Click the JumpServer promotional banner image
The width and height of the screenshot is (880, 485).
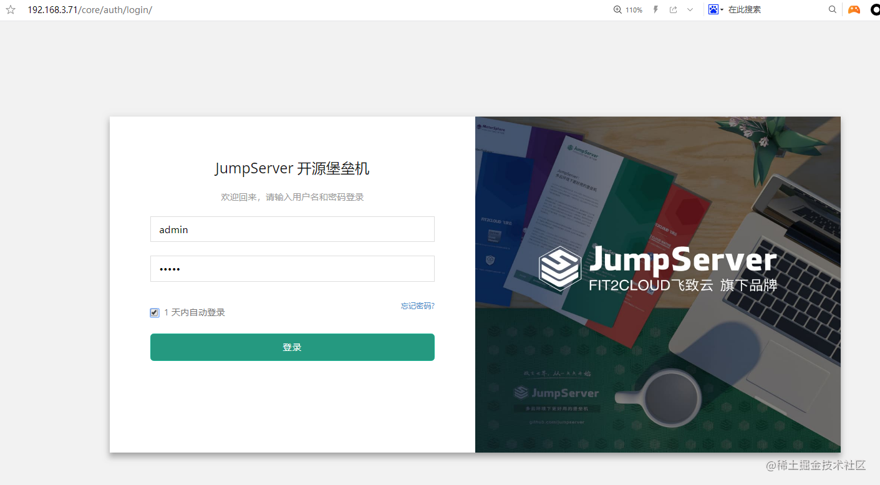658,284
